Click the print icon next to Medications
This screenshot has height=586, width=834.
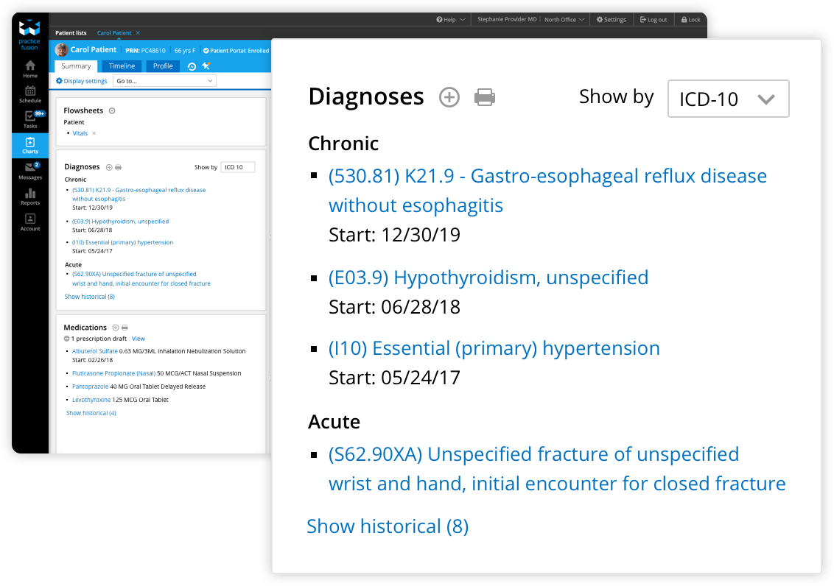(125, 328)
